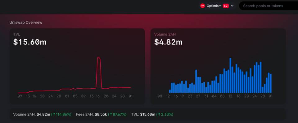Click the $4.82m volume chart value

(x=168, y=42)
